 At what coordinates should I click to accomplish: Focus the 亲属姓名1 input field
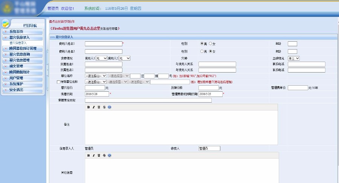(104, 64)
